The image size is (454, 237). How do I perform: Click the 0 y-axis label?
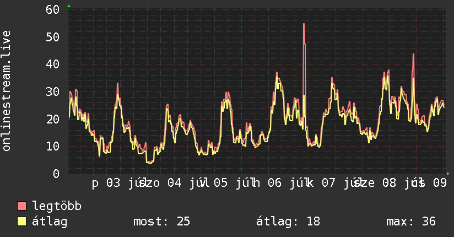pyautogui.click(x=56, y=174)
